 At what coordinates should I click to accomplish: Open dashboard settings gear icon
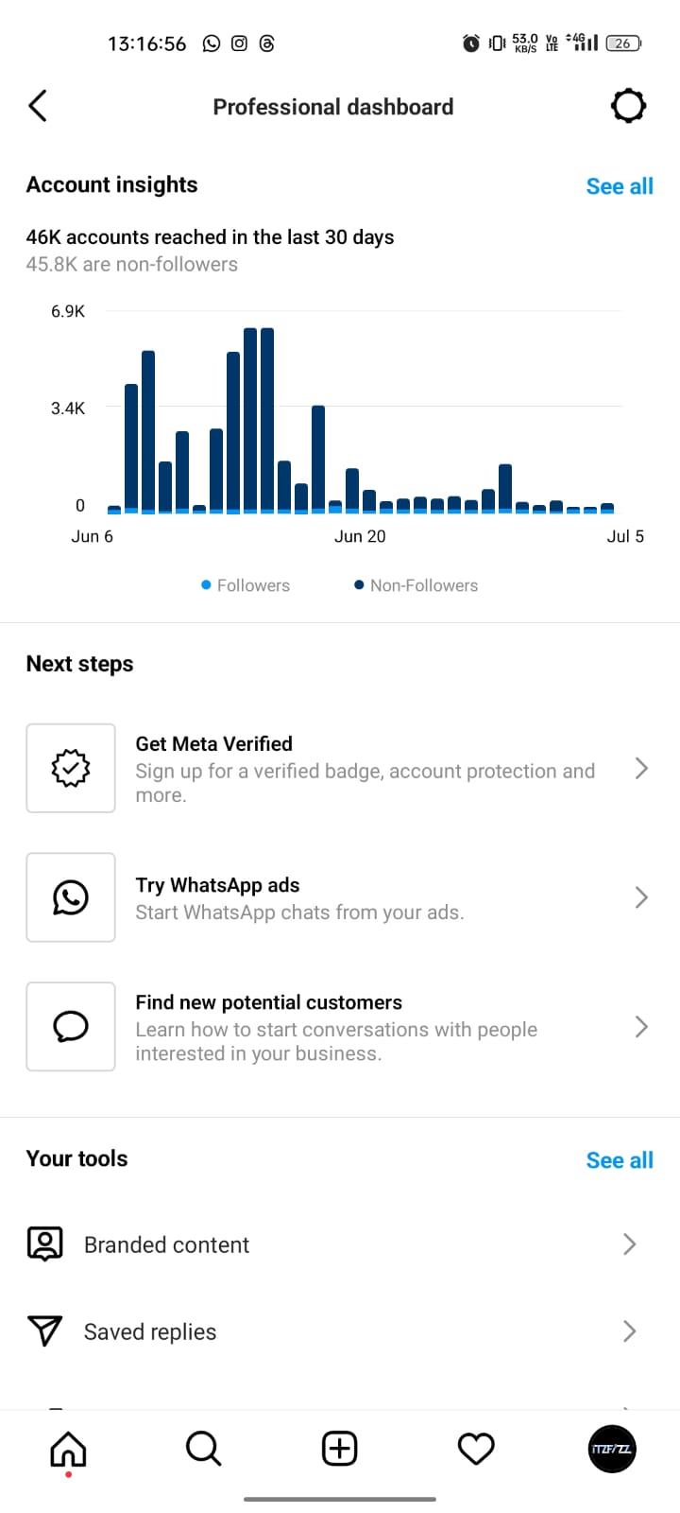(628, 106)
